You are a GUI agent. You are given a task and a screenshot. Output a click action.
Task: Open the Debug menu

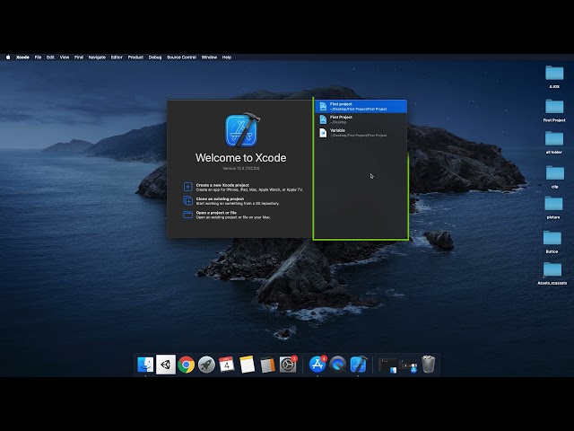[x=155, y=57]
